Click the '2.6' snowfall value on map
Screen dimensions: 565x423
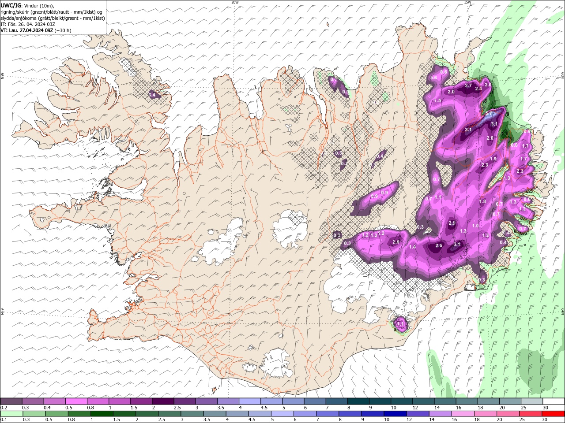click(x=439, y=246)
